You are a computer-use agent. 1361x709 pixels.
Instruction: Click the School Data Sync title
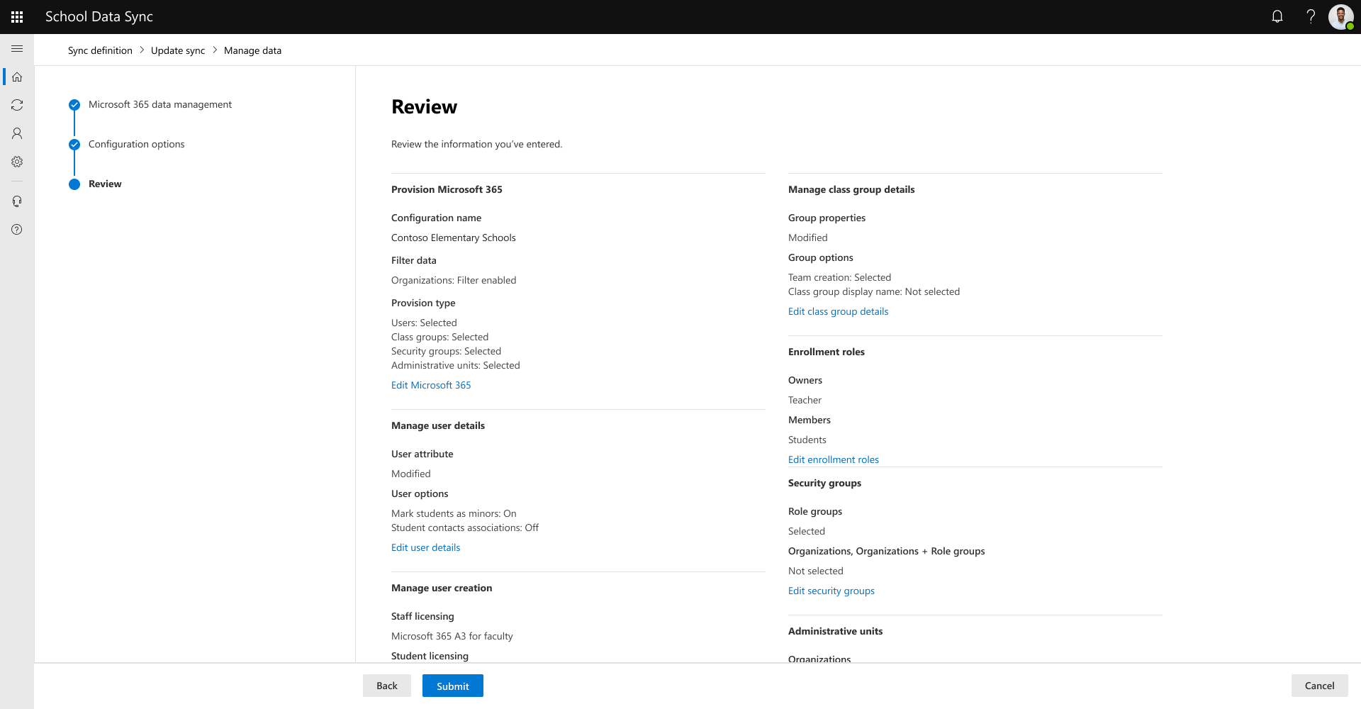[99, 17]
